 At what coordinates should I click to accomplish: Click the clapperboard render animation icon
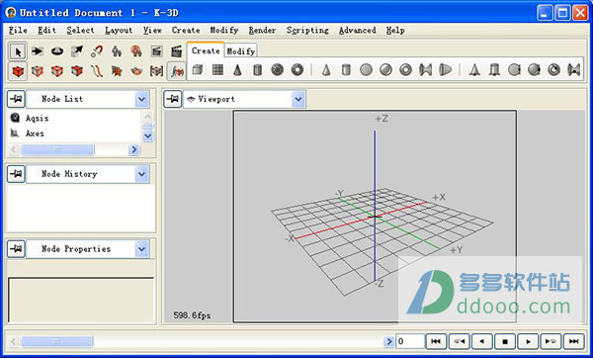coord(176,51)
